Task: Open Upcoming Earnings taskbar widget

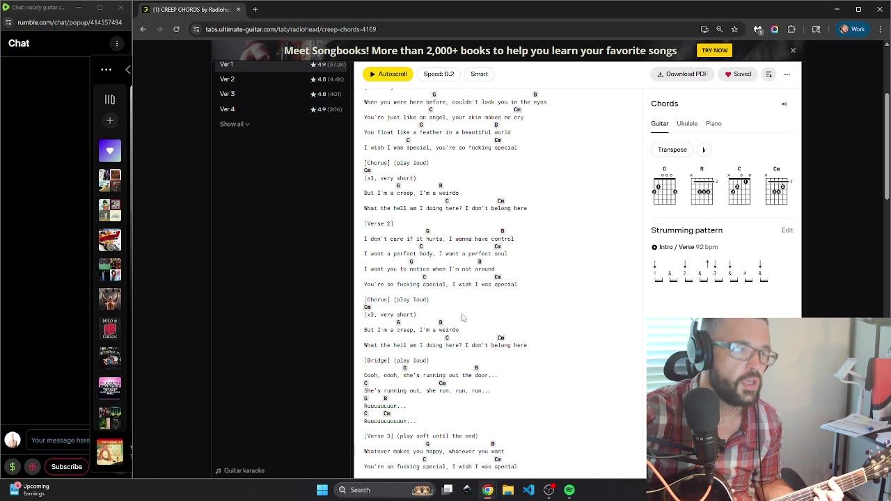Action: (29, 490)
